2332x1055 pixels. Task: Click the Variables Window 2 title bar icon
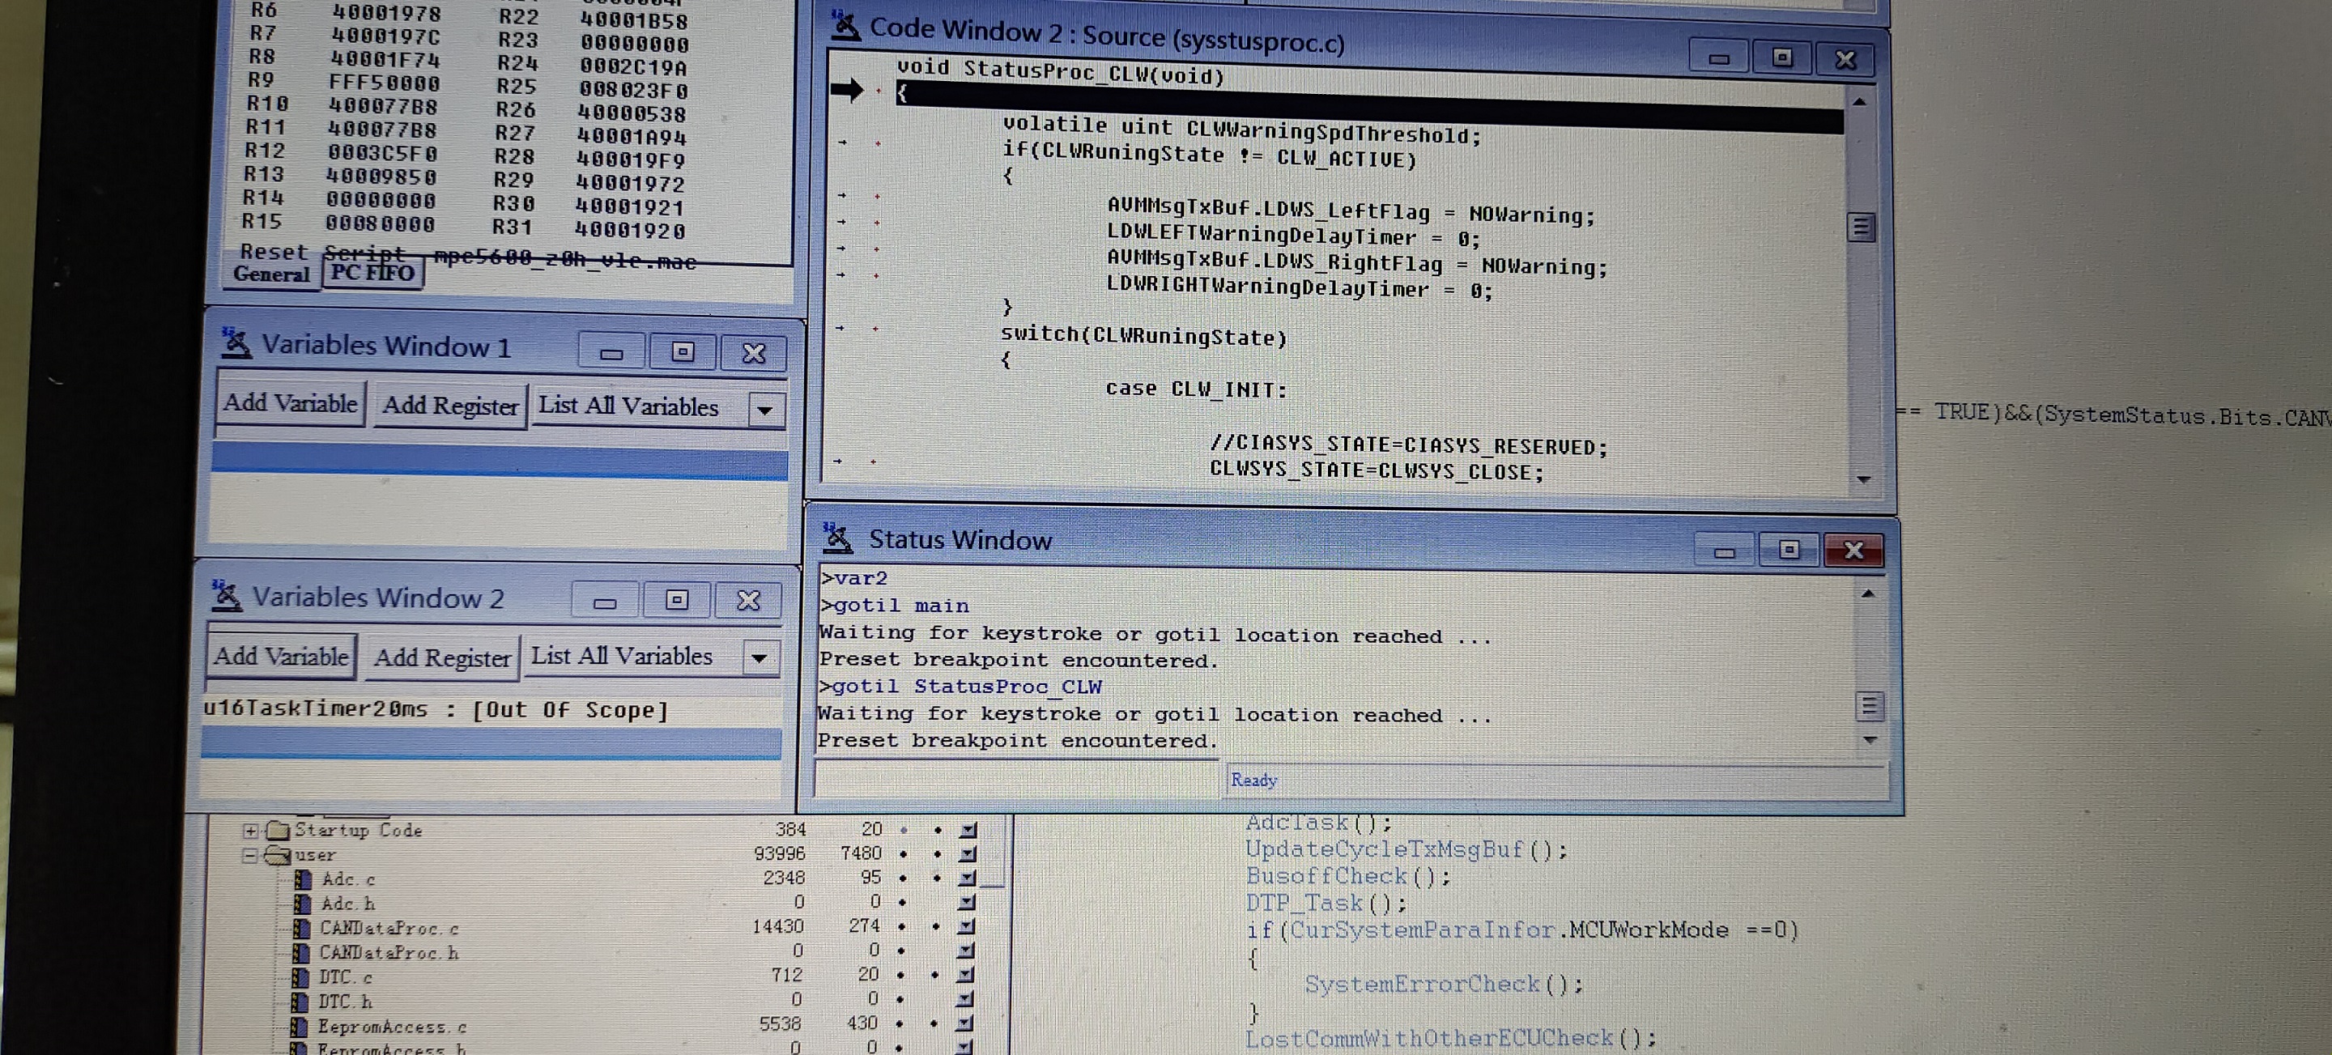(x=227, y=598)
